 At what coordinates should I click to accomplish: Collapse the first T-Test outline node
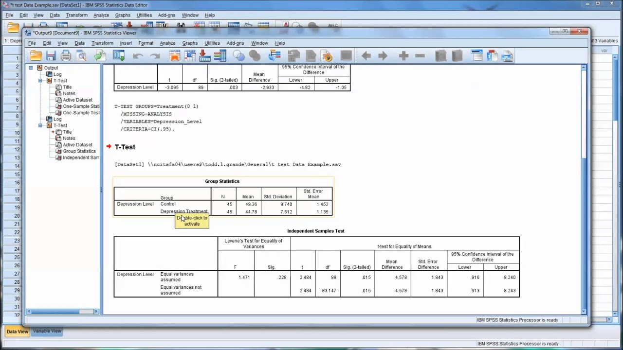(40, 81)
